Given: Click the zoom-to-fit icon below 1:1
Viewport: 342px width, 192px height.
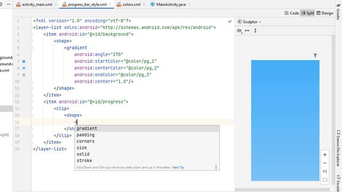Looking at the screenshot, I should pyautogui.click(x=325, y=180).
